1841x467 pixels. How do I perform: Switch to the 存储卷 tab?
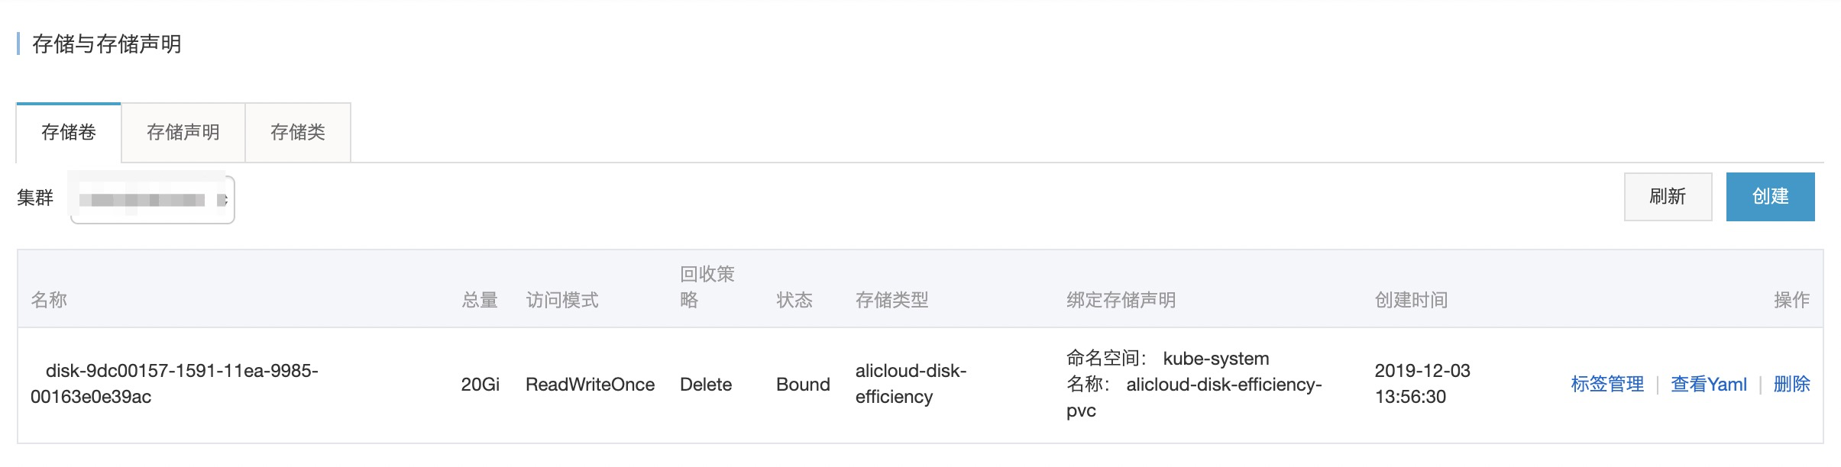coord(69,133)
